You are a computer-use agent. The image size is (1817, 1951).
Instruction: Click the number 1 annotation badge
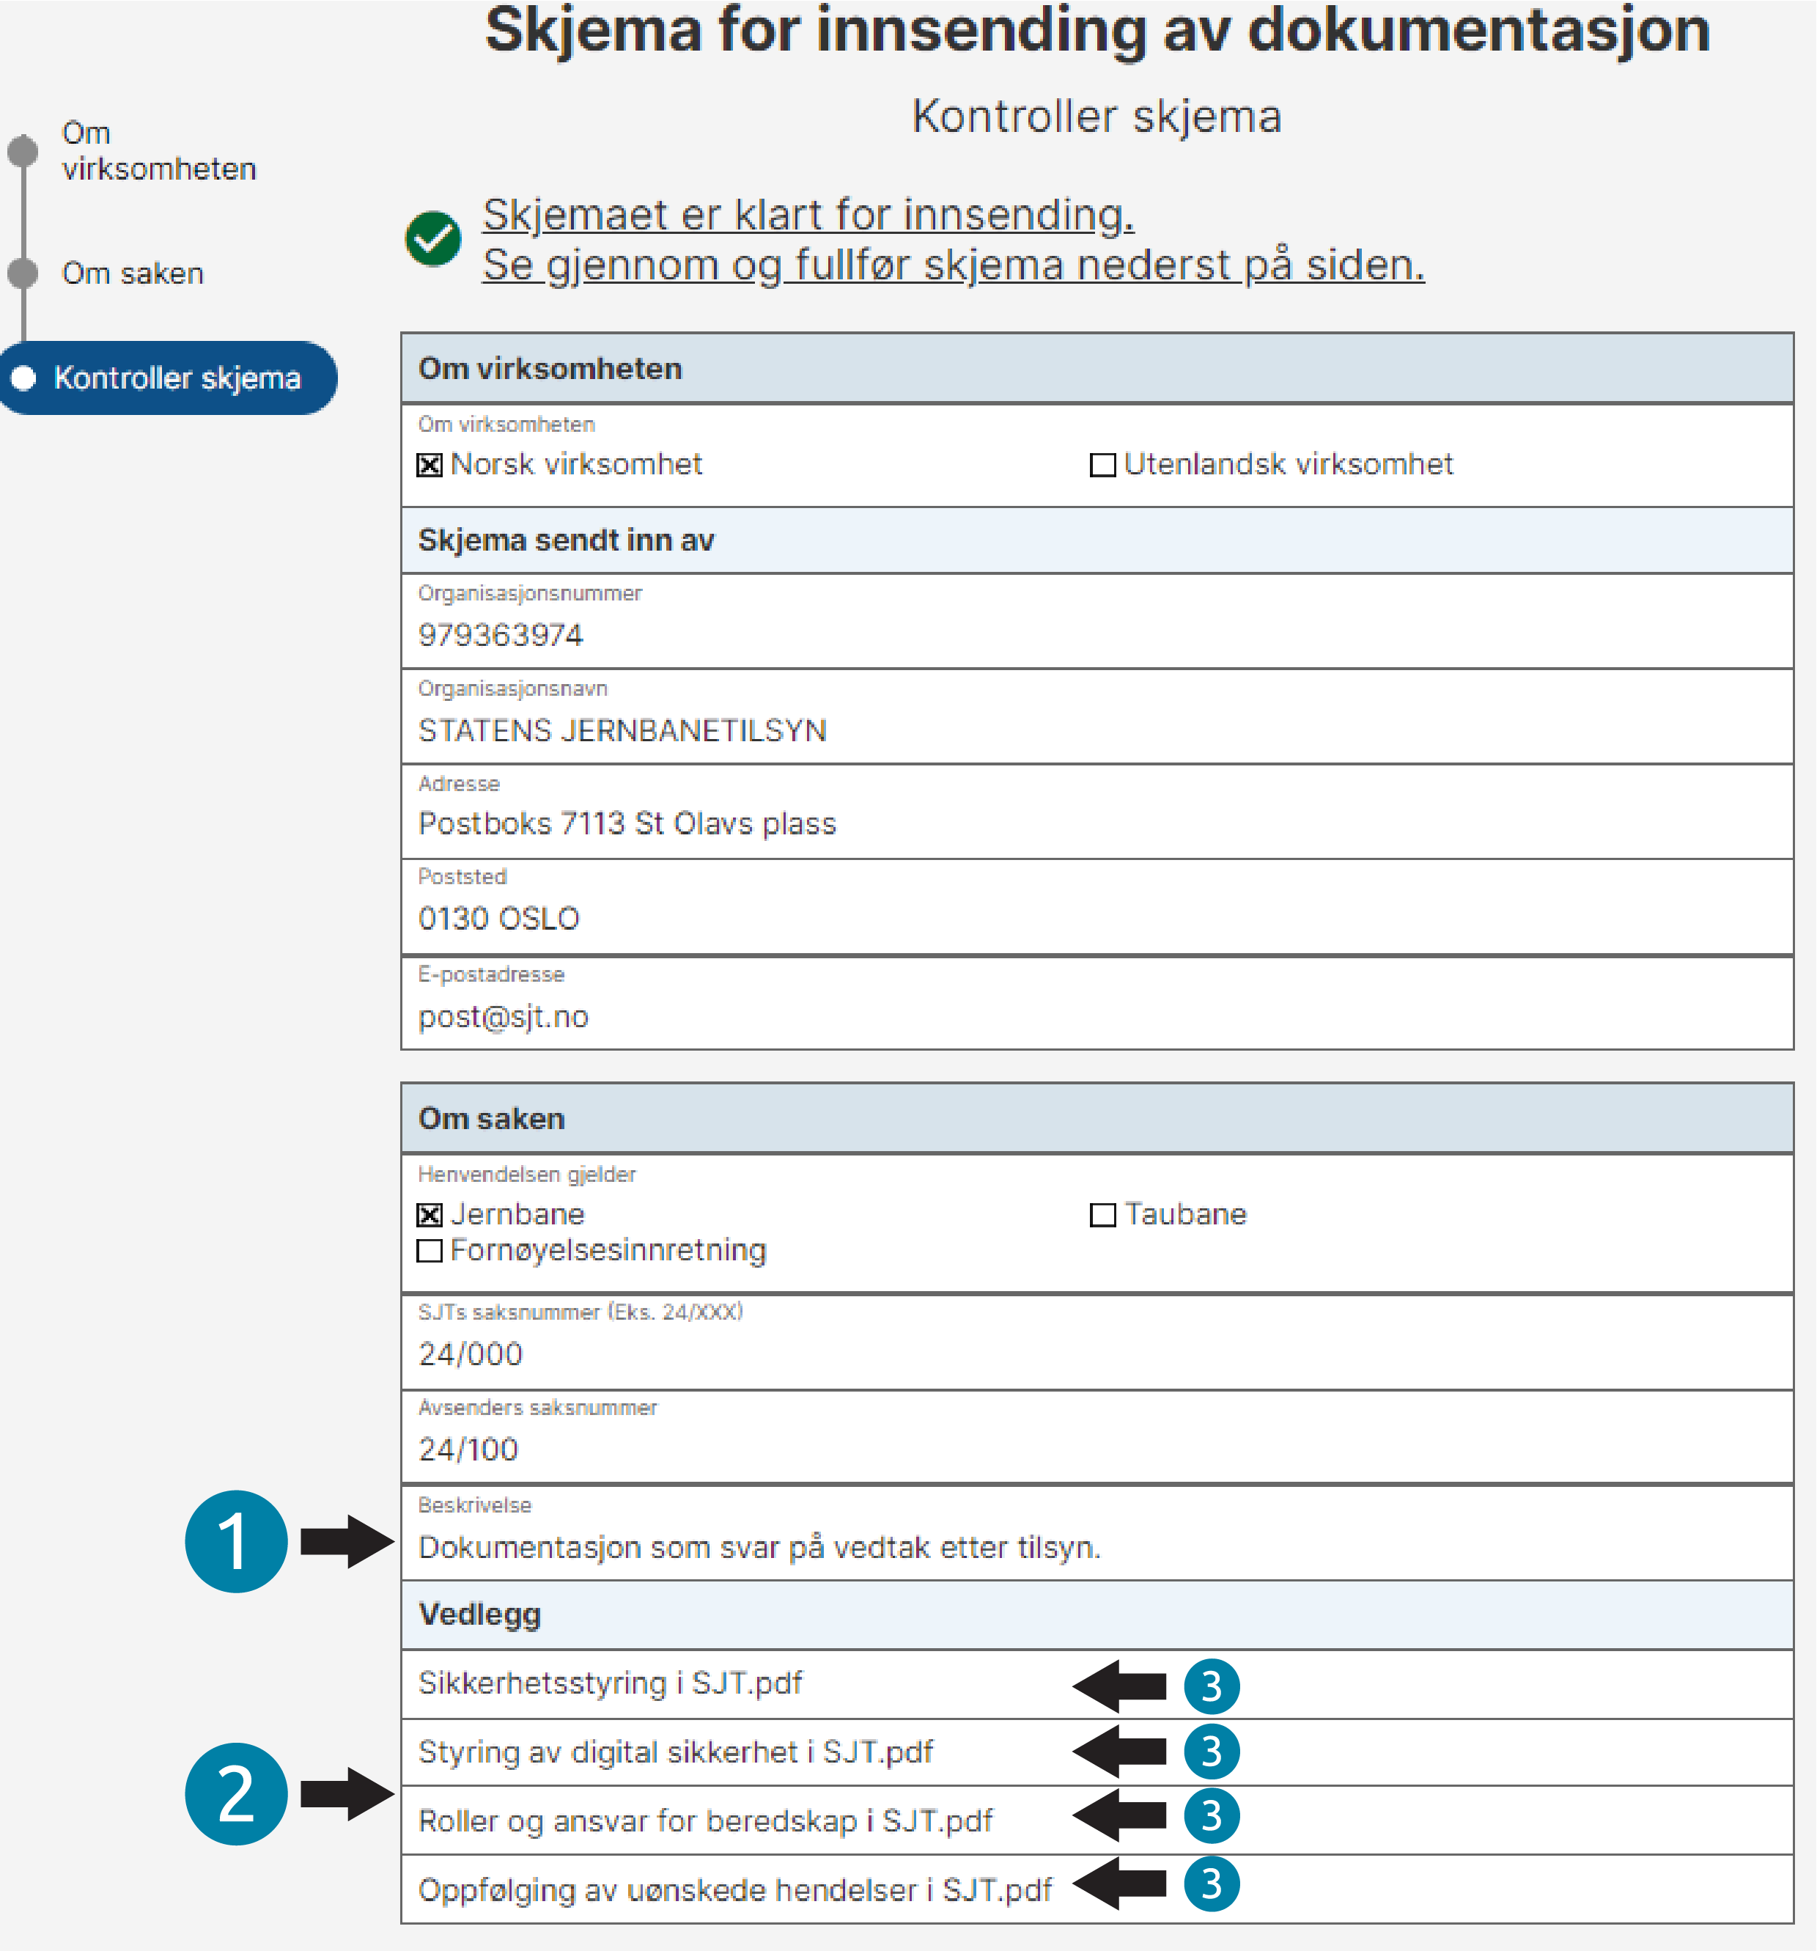(x=237, y=1540)
